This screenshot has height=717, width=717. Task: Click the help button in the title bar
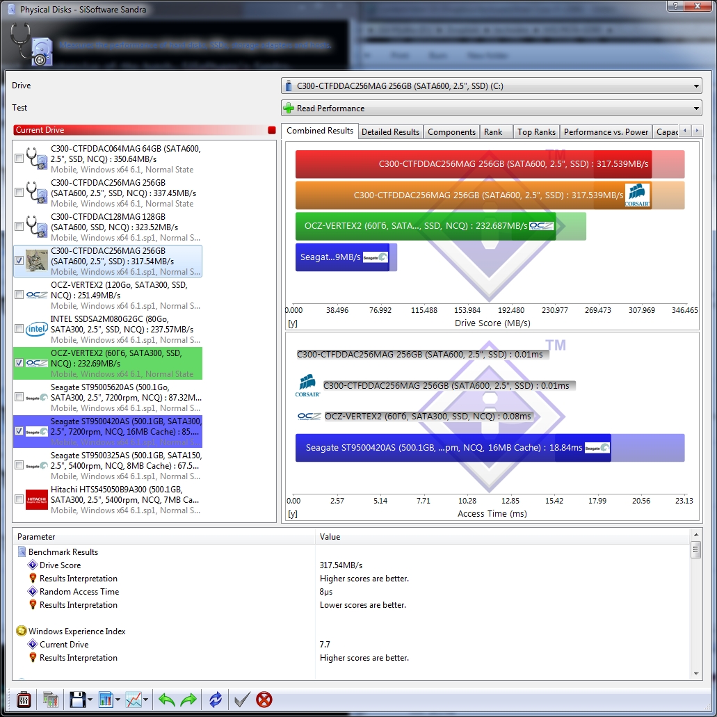pyautogui.click(x=675, y=6)
